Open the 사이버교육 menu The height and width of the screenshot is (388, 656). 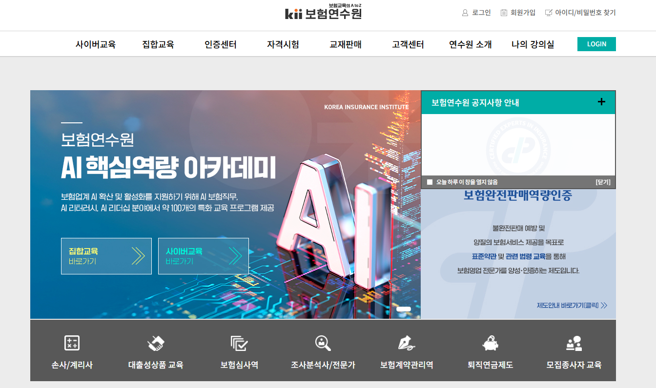pyautogui.click(x=96, y=44)
